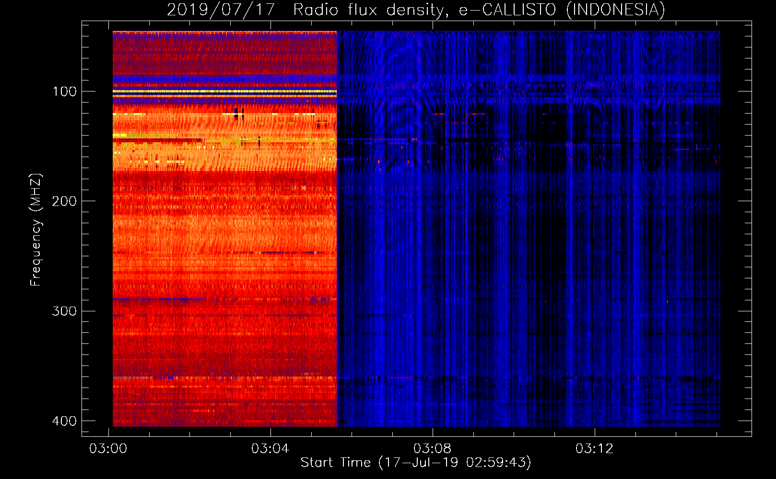776x479 pixels.
Task: Click the 03:00 time tick label
Action: click(108, 448)
